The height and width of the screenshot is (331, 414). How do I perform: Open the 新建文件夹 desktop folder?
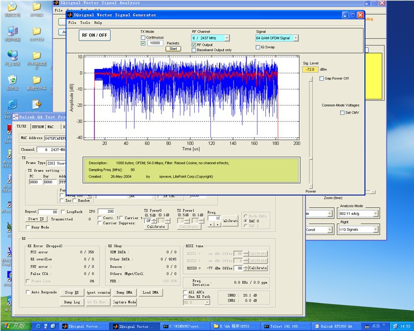tap(37, 80)
